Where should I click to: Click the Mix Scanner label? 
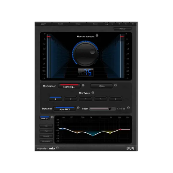pos(49,86)
